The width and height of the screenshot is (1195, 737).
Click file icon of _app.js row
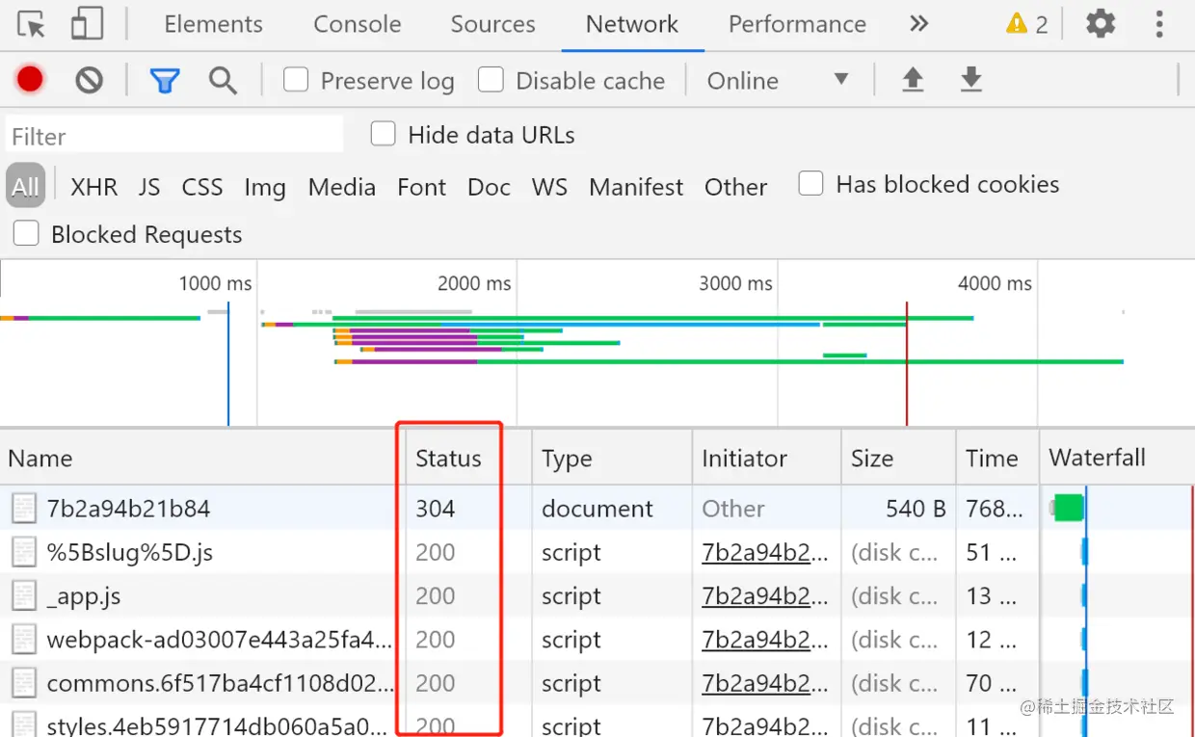point(24,596)
